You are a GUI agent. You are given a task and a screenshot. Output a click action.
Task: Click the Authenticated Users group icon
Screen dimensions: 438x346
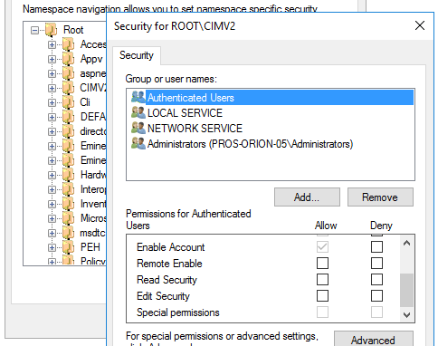tap(138, 97)
